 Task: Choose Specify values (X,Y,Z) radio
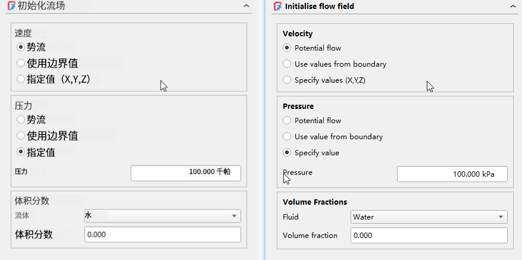[x=287, y=80]
